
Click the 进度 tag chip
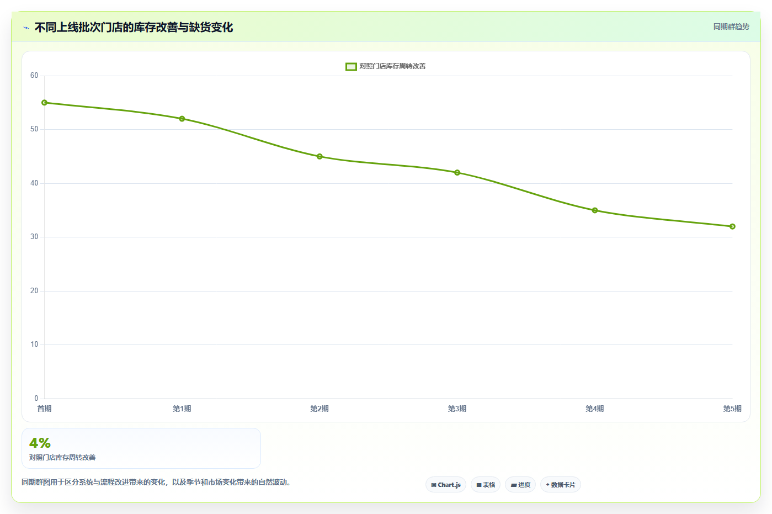tap(520, 485)
